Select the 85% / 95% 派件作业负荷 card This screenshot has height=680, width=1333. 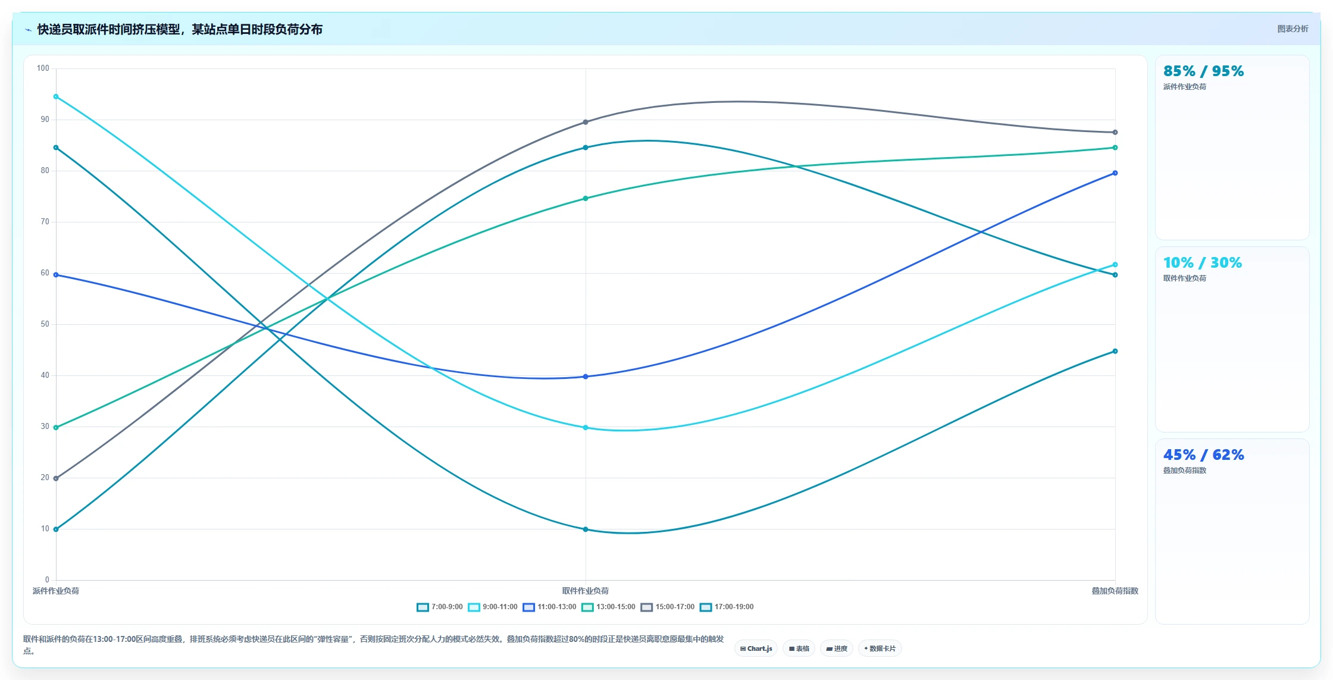pyautogui.click(x=1232, y=148)
